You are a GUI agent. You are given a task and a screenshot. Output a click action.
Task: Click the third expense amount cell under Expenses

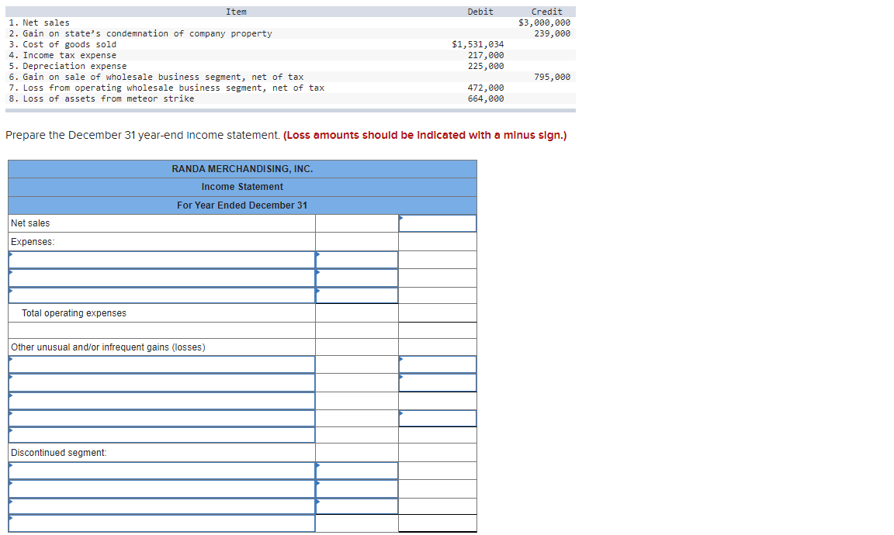click(x=357, y=295)
